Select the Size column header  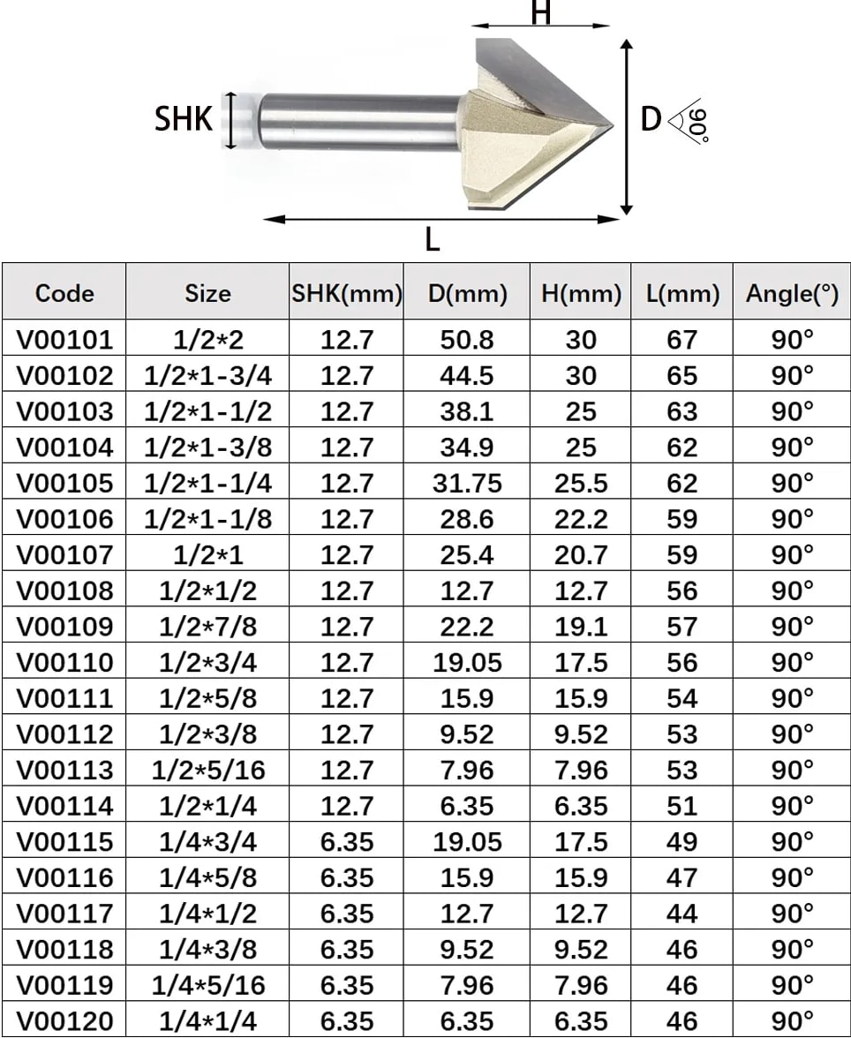[x=207, y=293]
